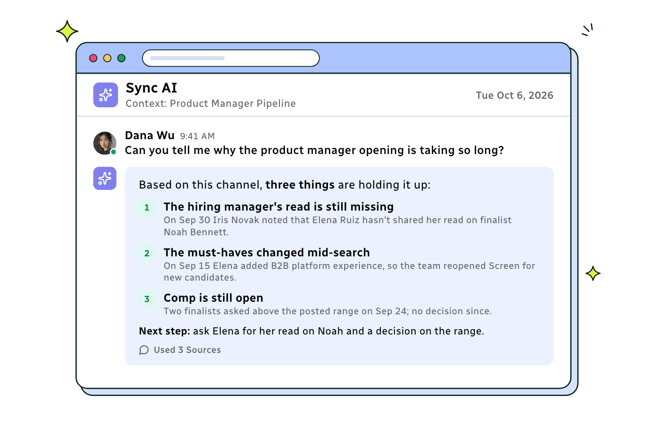The width and height of the screenshot is (647, 431).
Task: Select heading "Comp is still open"
Action: (213, 298)
